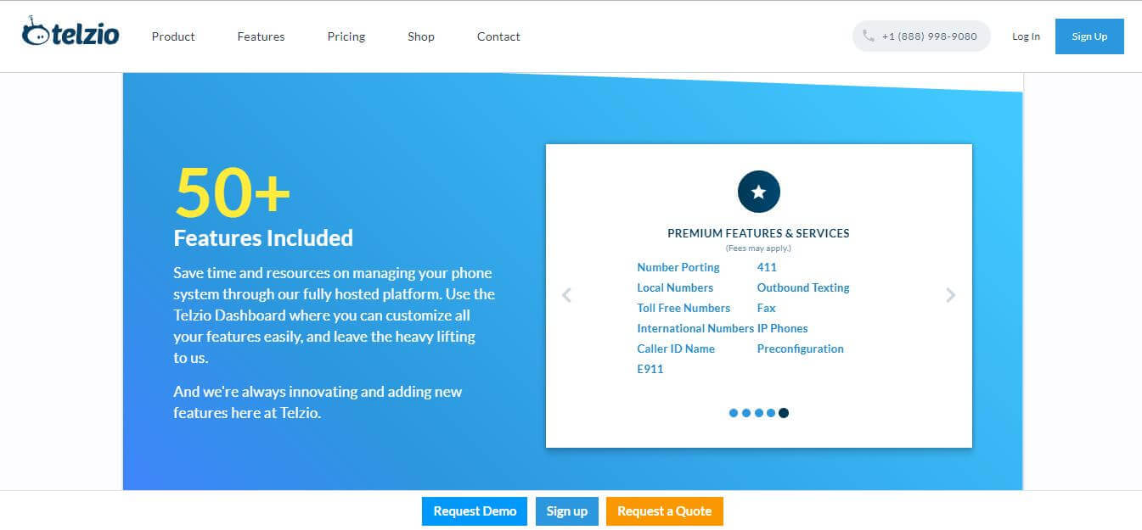
Task: Open the Product menu
Action: (173, 36)
